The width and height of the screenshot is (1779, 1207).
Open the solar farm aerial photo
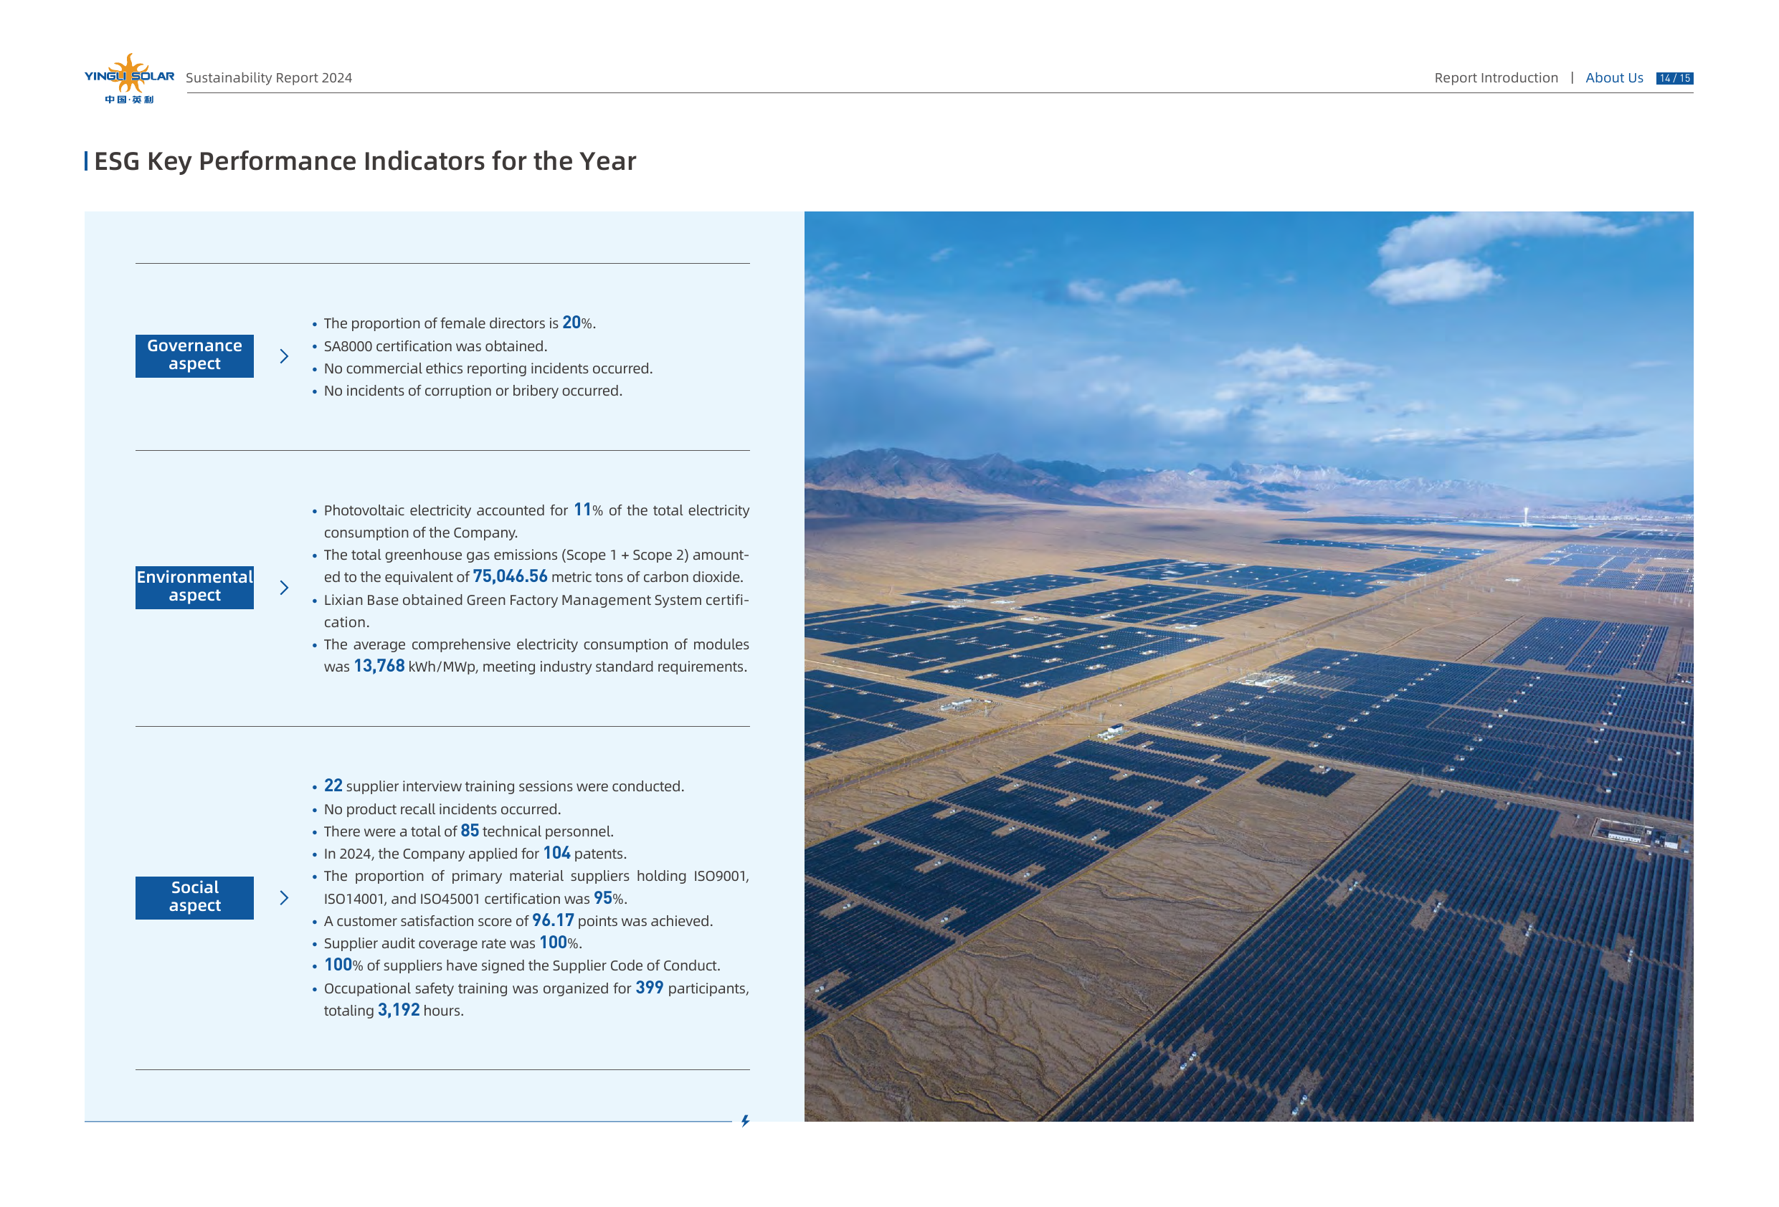tap(1248, 666)
